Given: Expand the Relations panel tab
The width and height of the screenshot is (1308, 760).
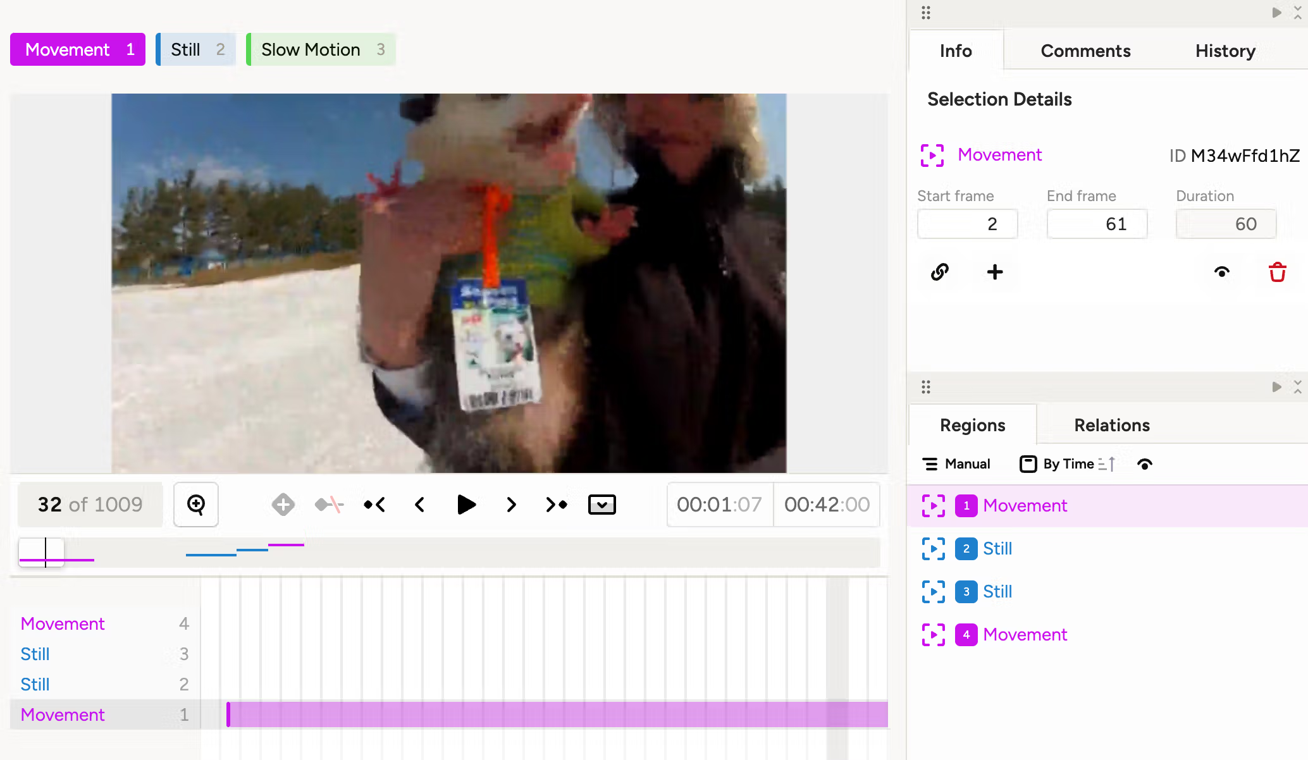Looking at the screenshot, I should 1111,426.
